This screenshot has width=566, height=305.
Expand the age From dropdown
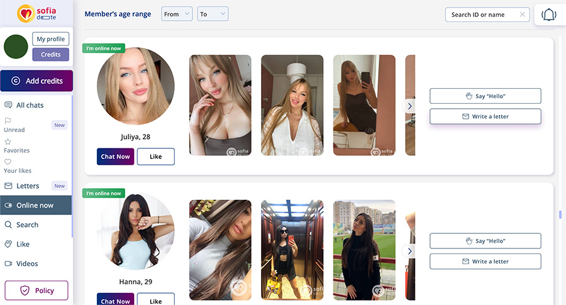[177, 14]
